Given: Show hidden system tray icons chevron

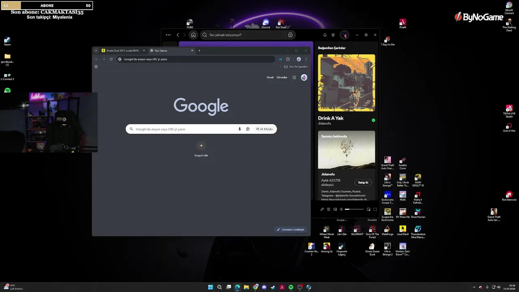Looking at the screenshot, I should pyautogui.click(x=474, y=287).
